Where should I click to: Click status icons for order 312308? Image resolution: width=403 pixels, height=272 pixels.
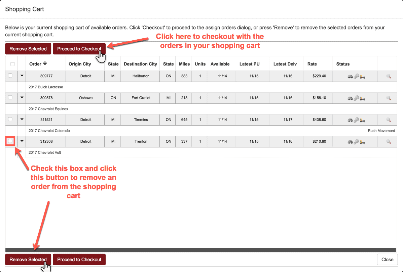[356, 142]
